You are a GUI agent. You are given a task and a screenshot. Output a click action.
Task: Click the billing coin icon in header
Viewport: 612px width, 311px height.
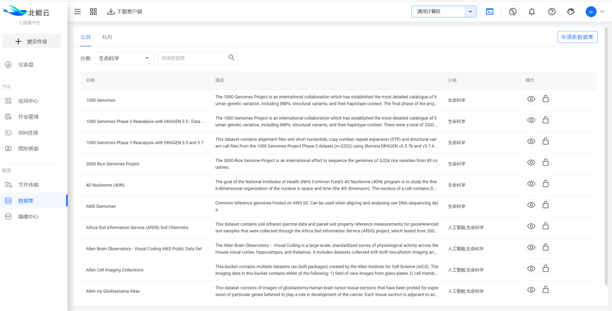pos(513,12)
